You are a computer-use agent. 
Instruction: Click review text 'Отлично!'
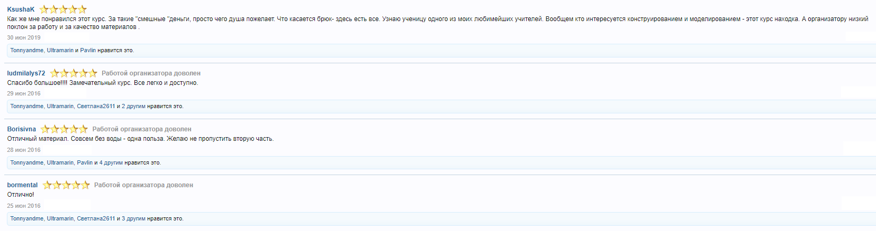tap(21, 195)
